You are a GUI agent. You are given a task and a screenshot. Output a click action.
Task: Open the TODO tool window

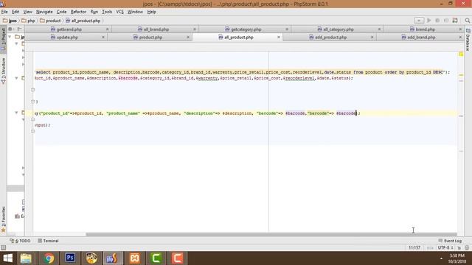click(20, 241)
